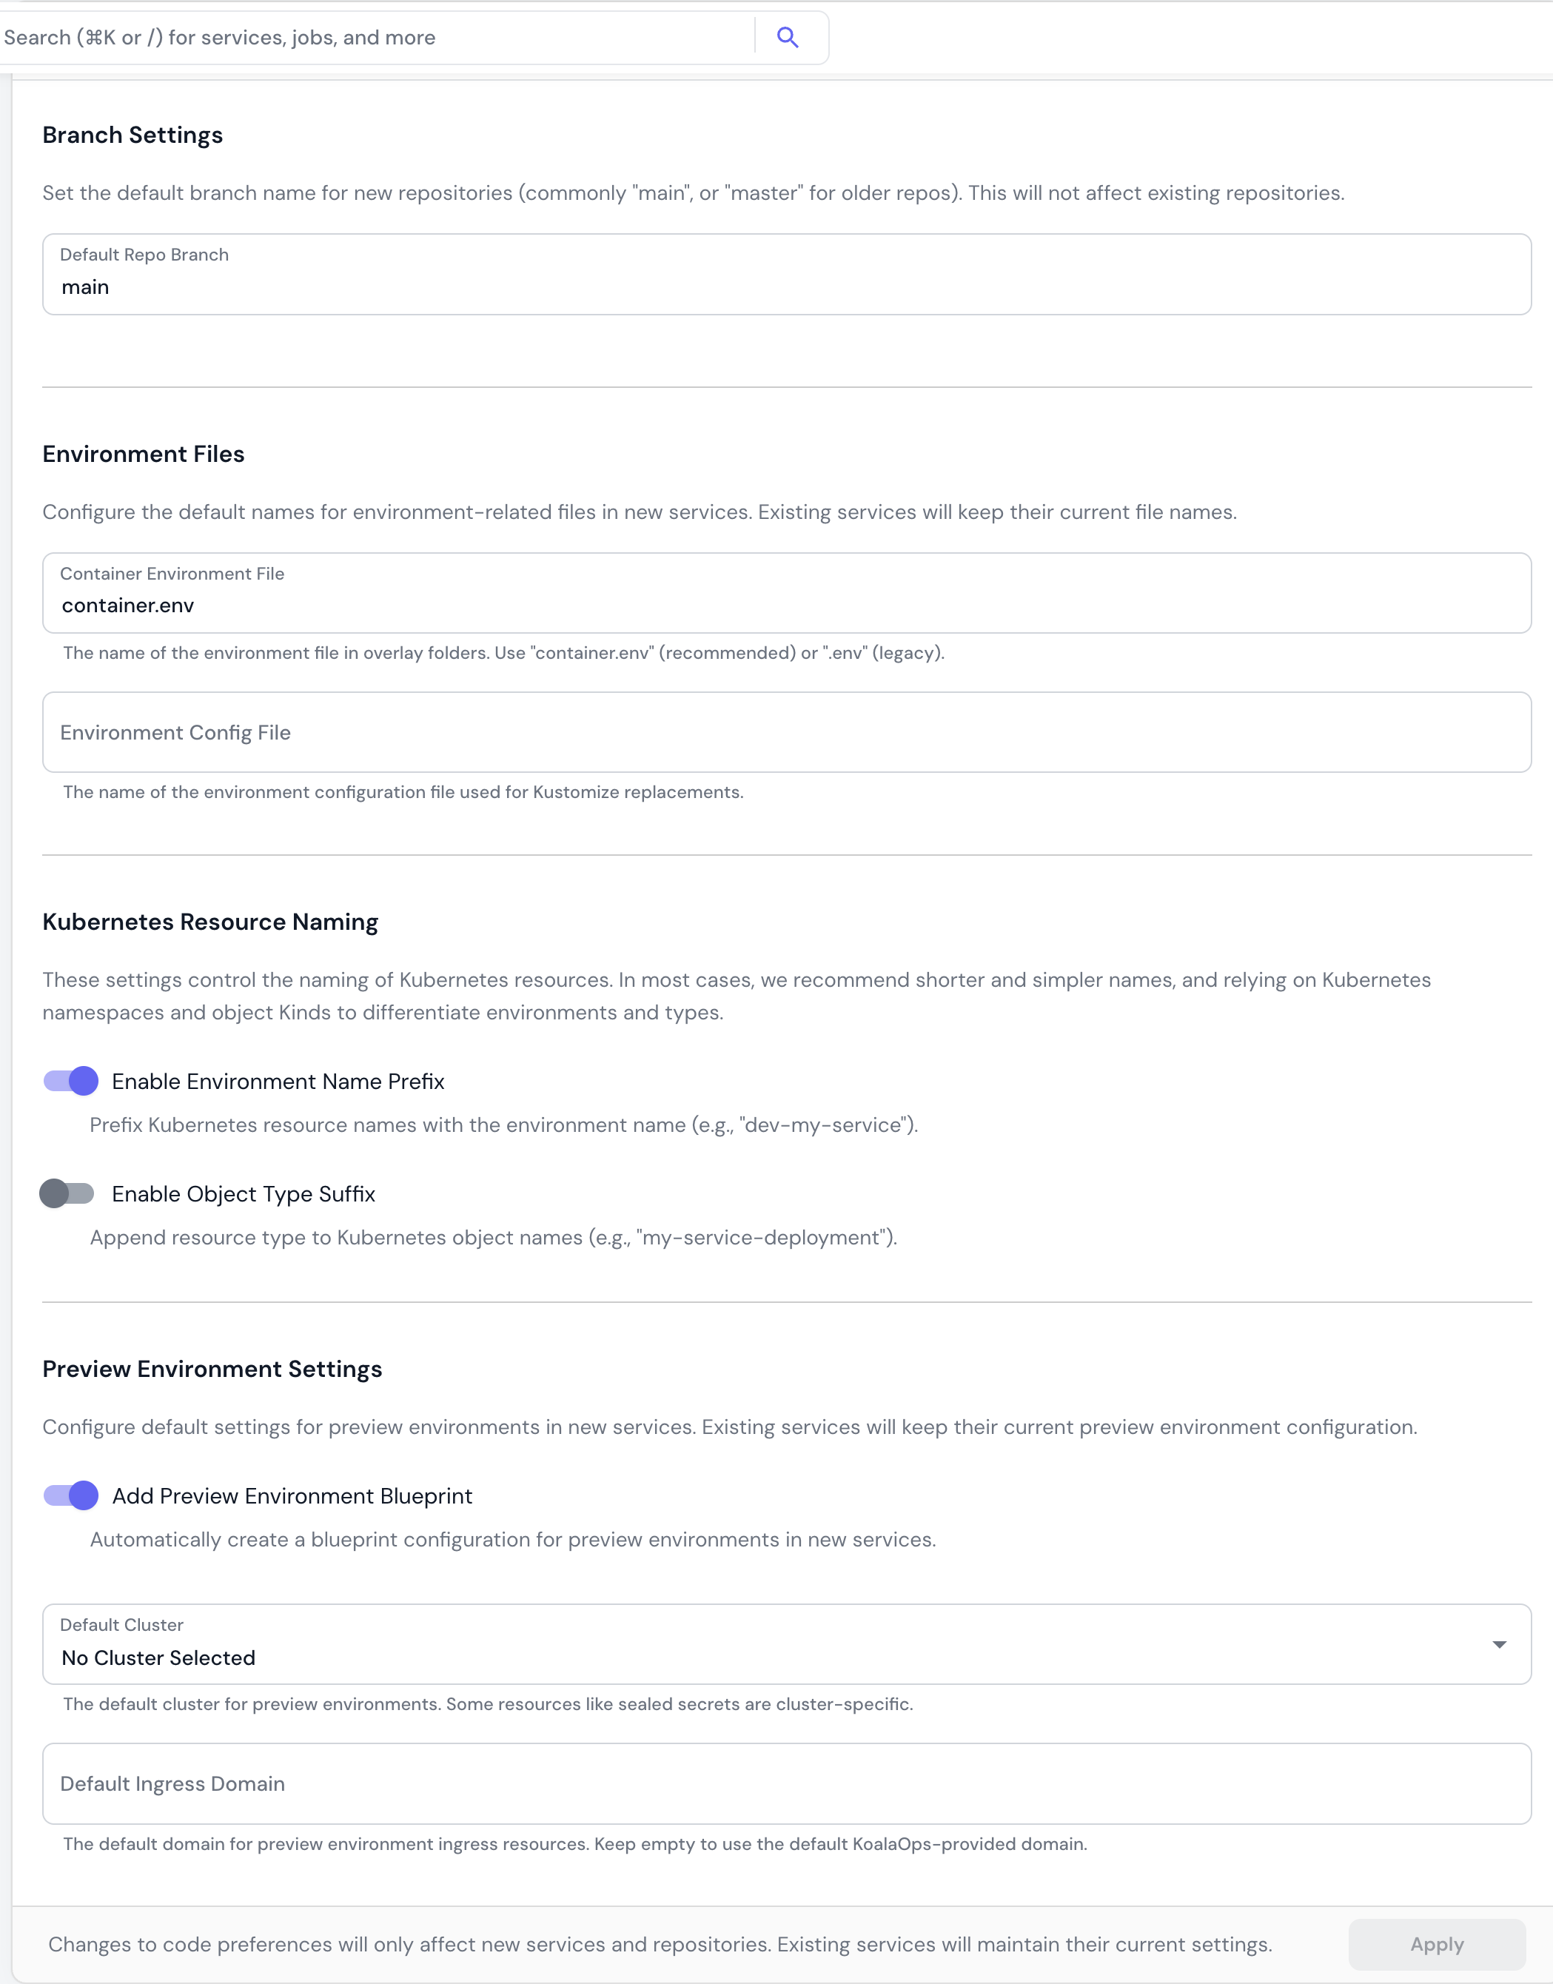Click the Kubernetes Resource Naming heading

211,921
